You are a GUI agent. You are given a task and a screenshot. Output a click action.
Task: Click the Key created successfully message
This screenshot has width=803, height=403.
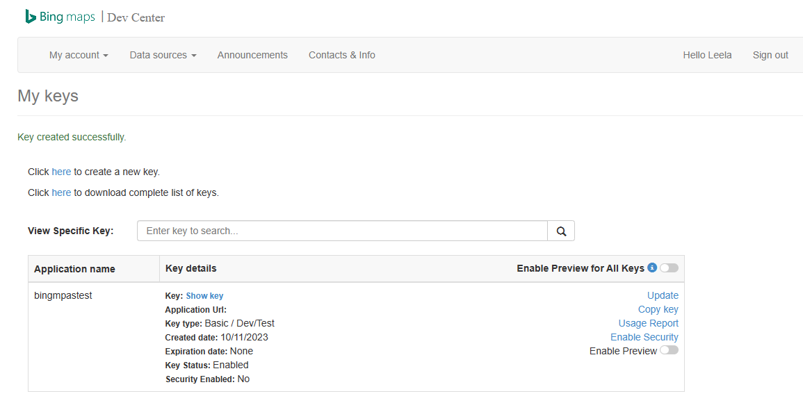(x=72, y=137)
